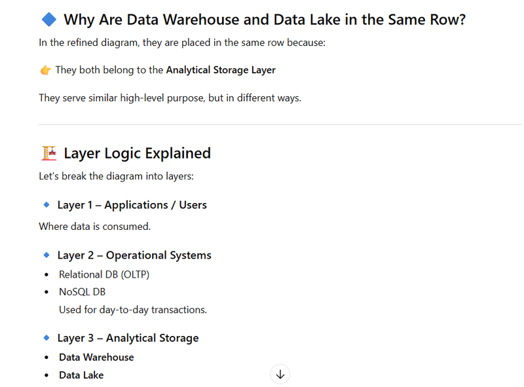Image resolution: width=524 pixels, height=387 pixels.
Task: Click the blue diamond beside Layer 3
Action: (47, 338)
